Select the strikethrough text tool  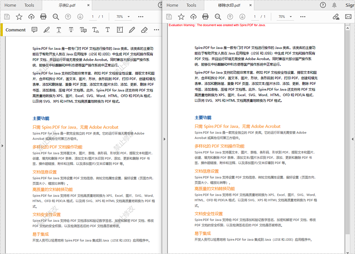point(71,30)
